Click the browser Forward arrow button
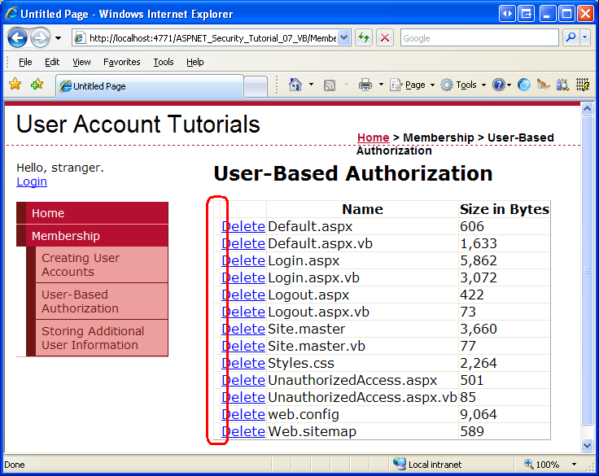The image size is (599, 476). (x=41, y=37)
